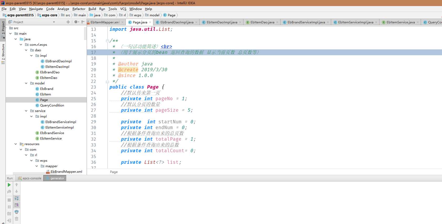
Task: Click the green Rerun button in Run panel
Action: click(9, 185)
